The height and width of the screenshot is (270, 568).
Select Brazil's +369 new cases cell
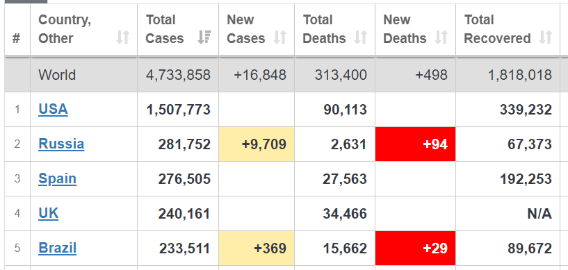[257, 248]
